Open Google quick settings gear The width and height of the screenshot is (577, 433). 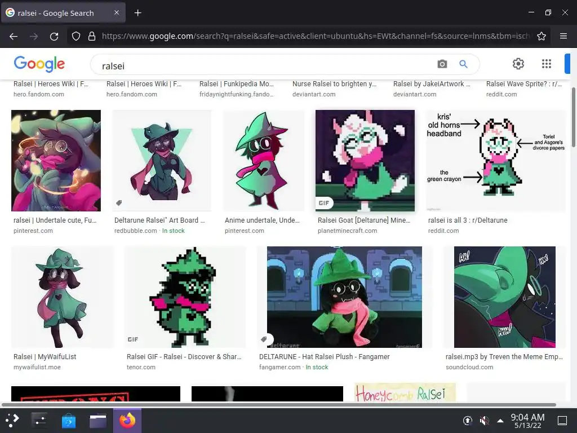point(518,64)
